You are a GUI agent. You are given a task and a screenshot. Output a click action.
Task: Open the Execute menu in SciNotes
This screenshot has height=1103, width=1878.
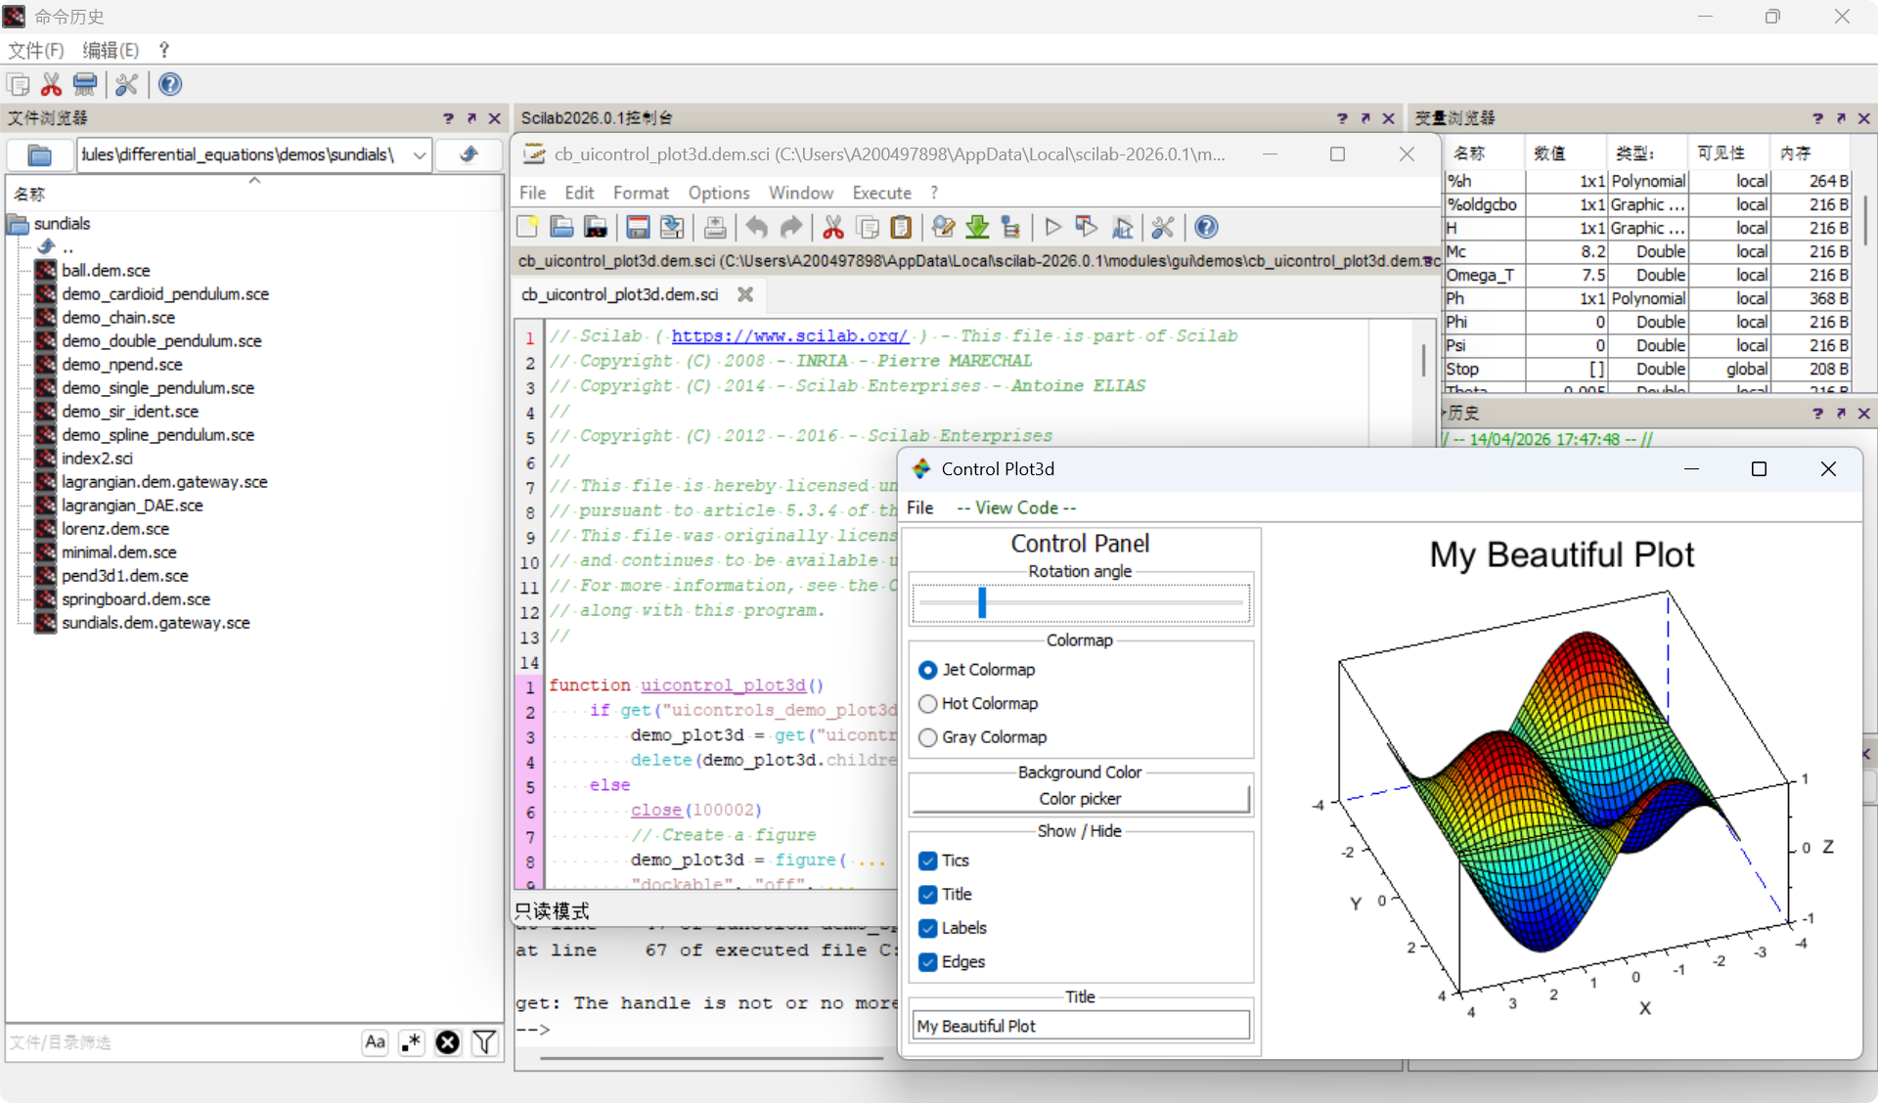[x=881, y=193]
